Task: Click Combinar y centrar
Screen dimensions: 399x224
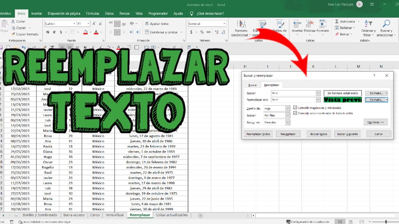Action: pyautogui.click(x=164, y=32)
